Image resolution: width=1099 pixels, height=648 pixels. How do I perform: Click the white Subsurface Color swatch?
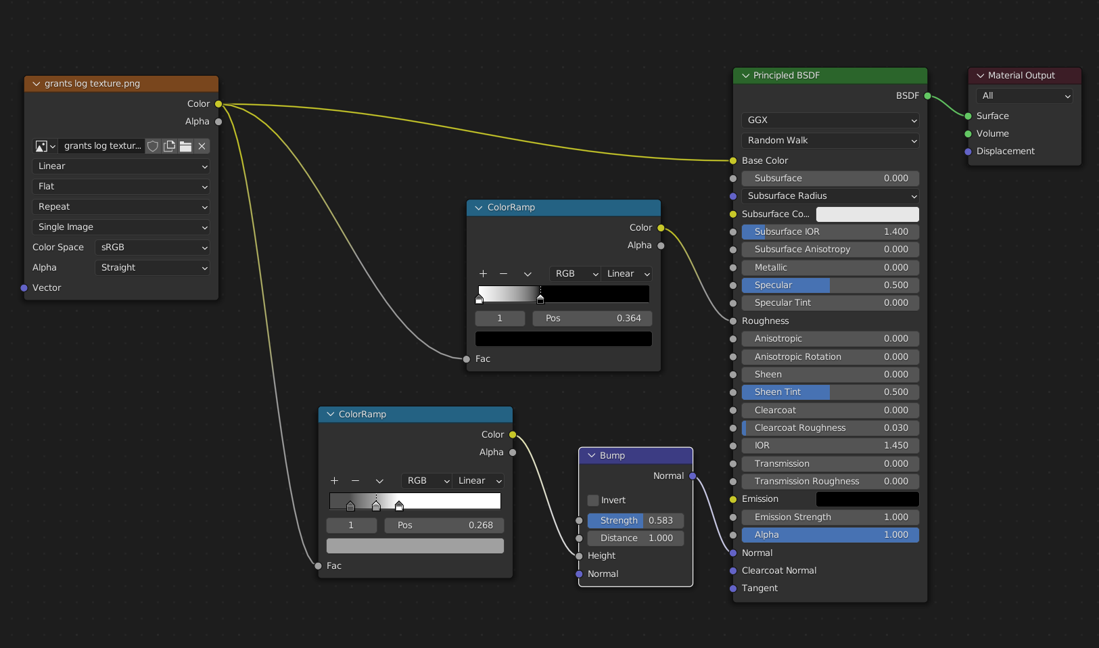[x=867, y=214]
